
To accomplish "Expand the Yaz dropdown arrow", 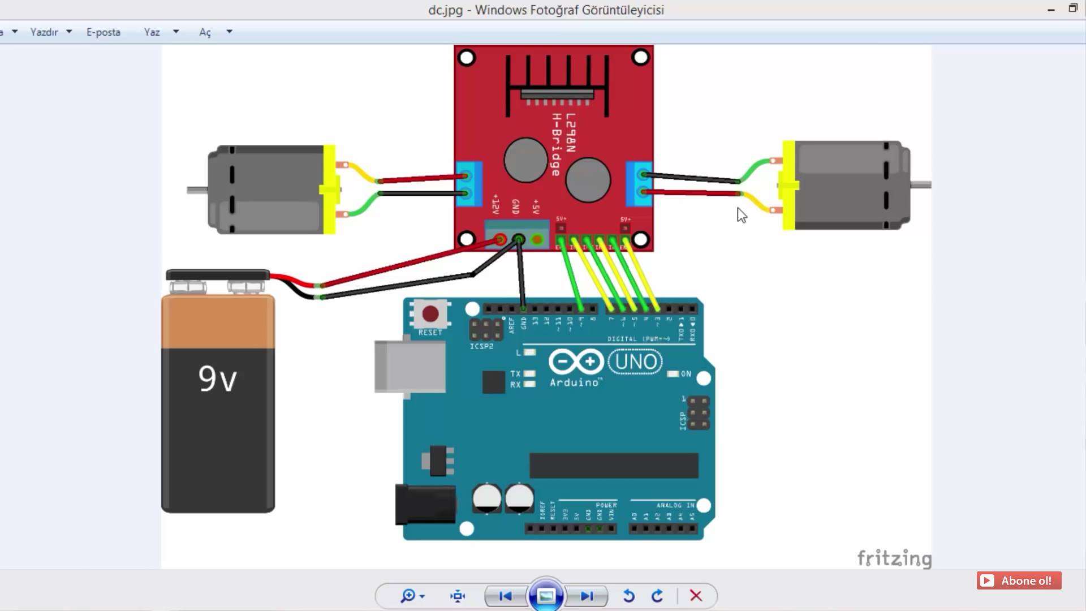I will [x=176, y=32].
